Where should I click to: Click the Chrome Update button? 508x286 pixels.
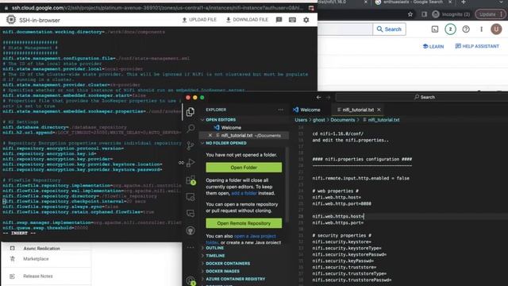pos(490,14)
